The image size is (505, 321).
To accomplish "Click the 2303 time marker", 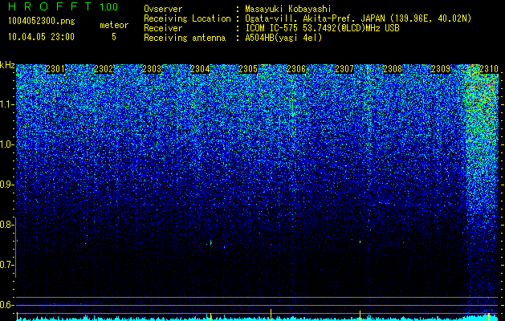I will click(x=152, y=69).
